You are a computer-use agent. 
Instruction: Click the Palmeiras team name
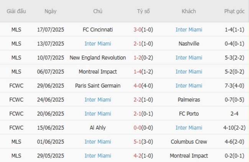[189, 100]
